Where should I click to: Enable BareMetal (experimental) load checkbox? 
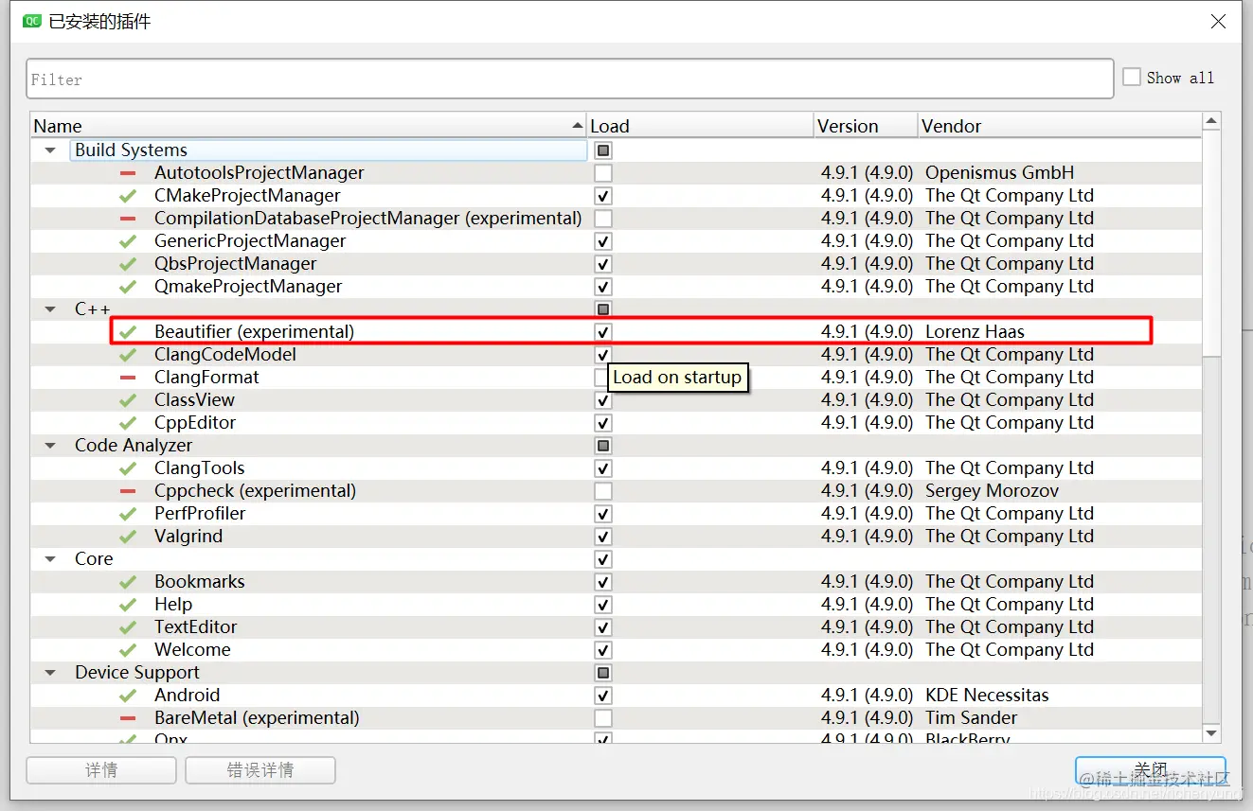(x=603, y=718)
